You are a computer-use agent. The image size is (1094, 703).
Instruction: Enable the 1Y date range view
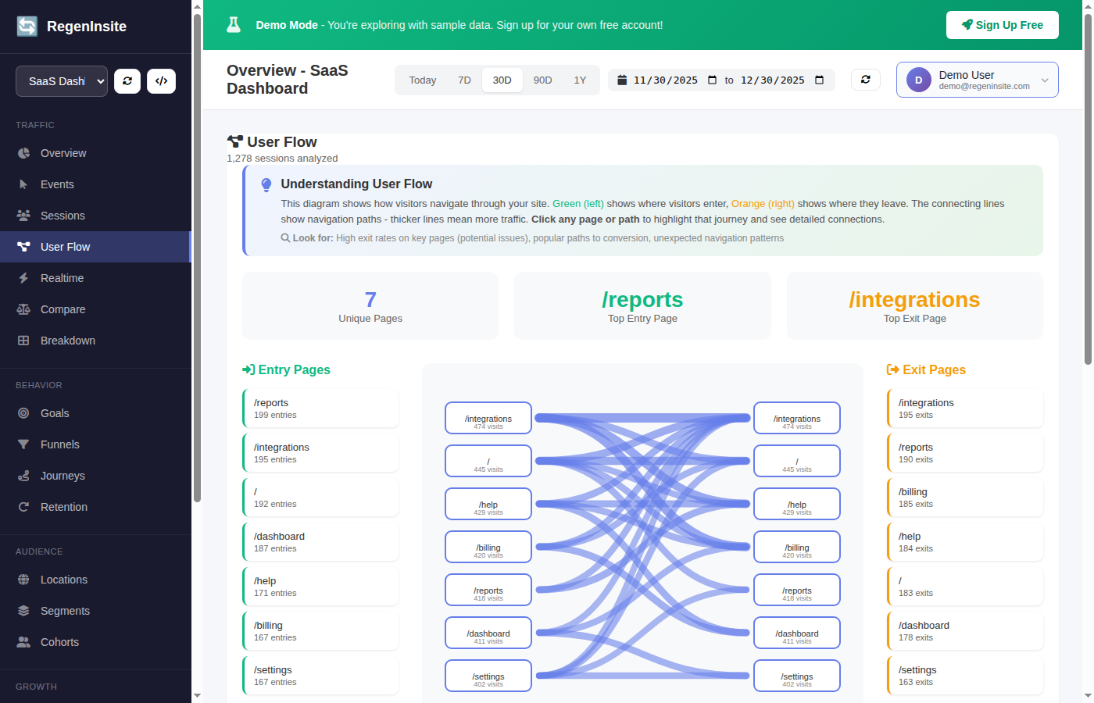[x=580, y=80]
